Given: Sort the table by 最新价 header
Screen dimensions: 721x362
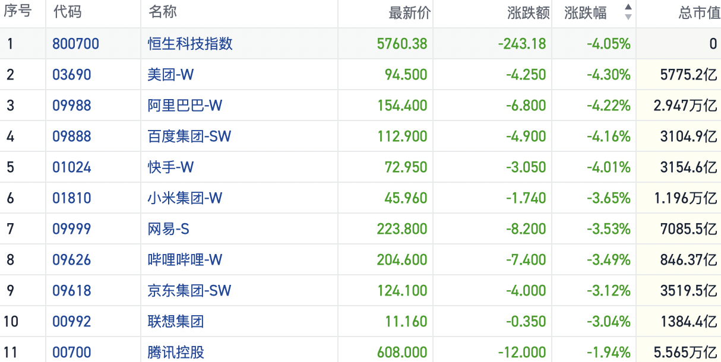Looking at the screenshot, I should pyautogui.click(x=410, y=12).
